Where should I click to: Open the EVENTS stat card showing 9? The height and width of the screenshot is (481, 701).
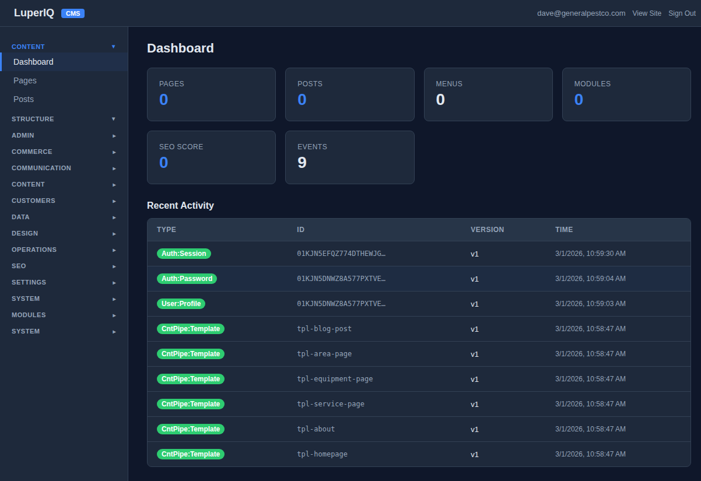[349, 157]
